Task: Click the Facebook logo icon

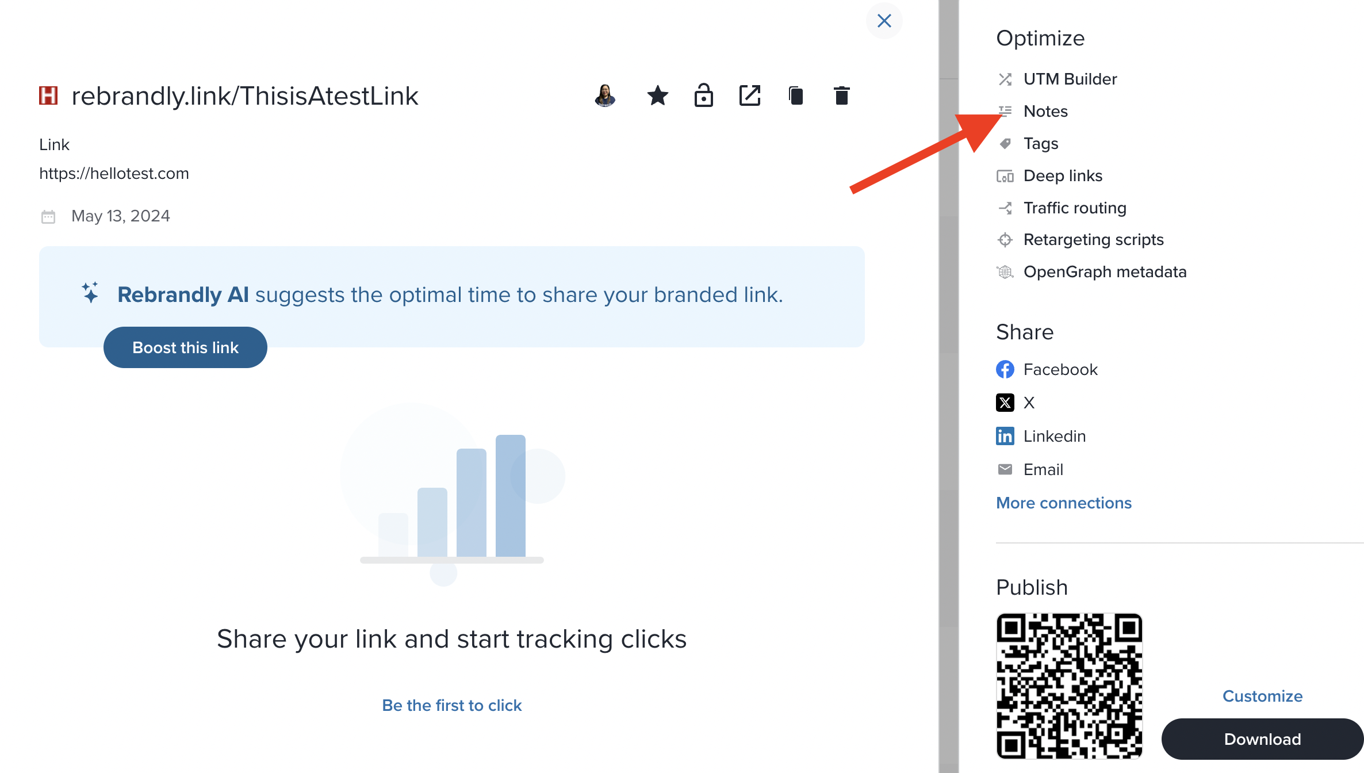Action: tap(1005, 369)
